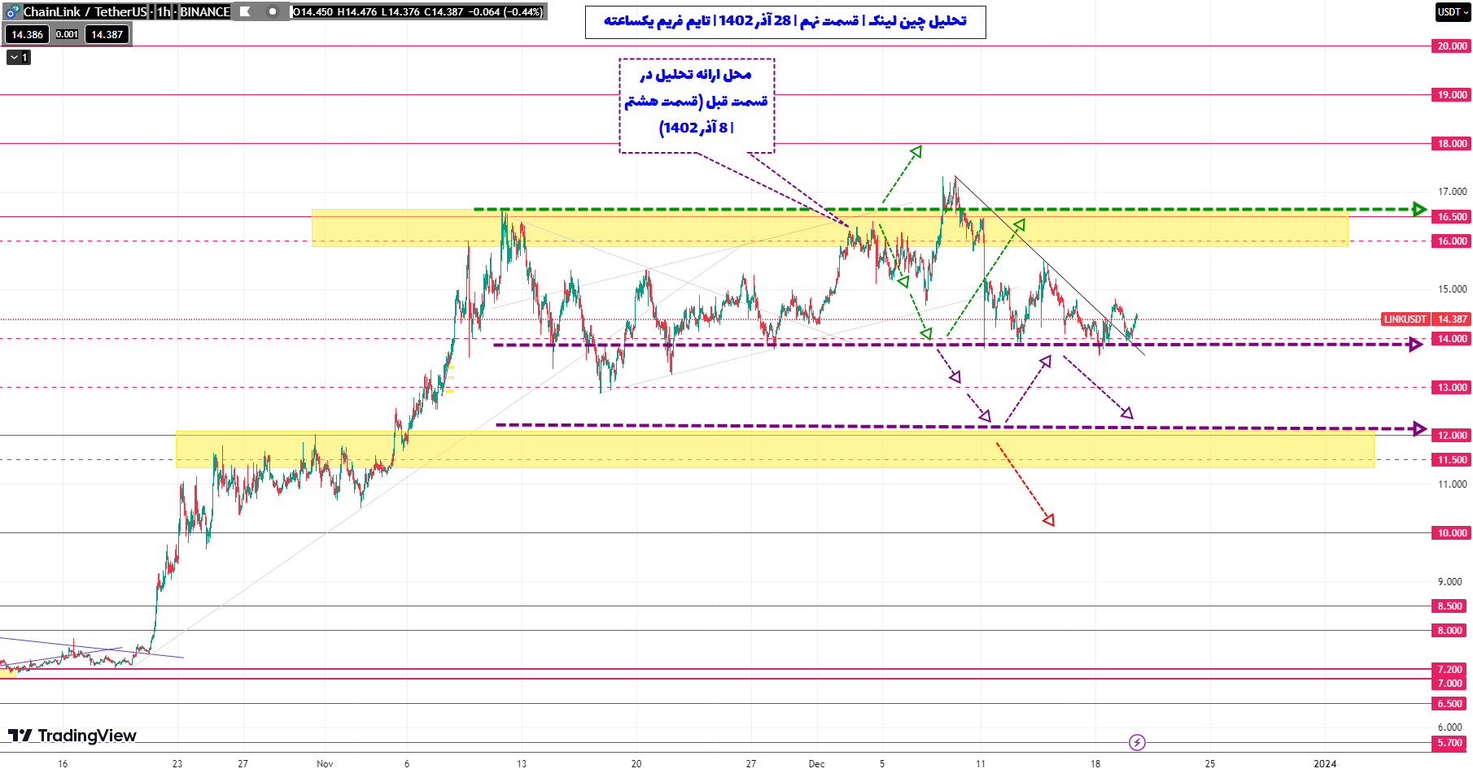Click the 16 date label on time axis
1473x773 pixels.
(63, 764)
